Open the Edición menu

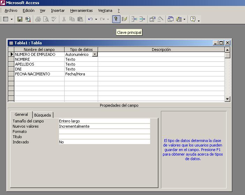coord(28,10)
